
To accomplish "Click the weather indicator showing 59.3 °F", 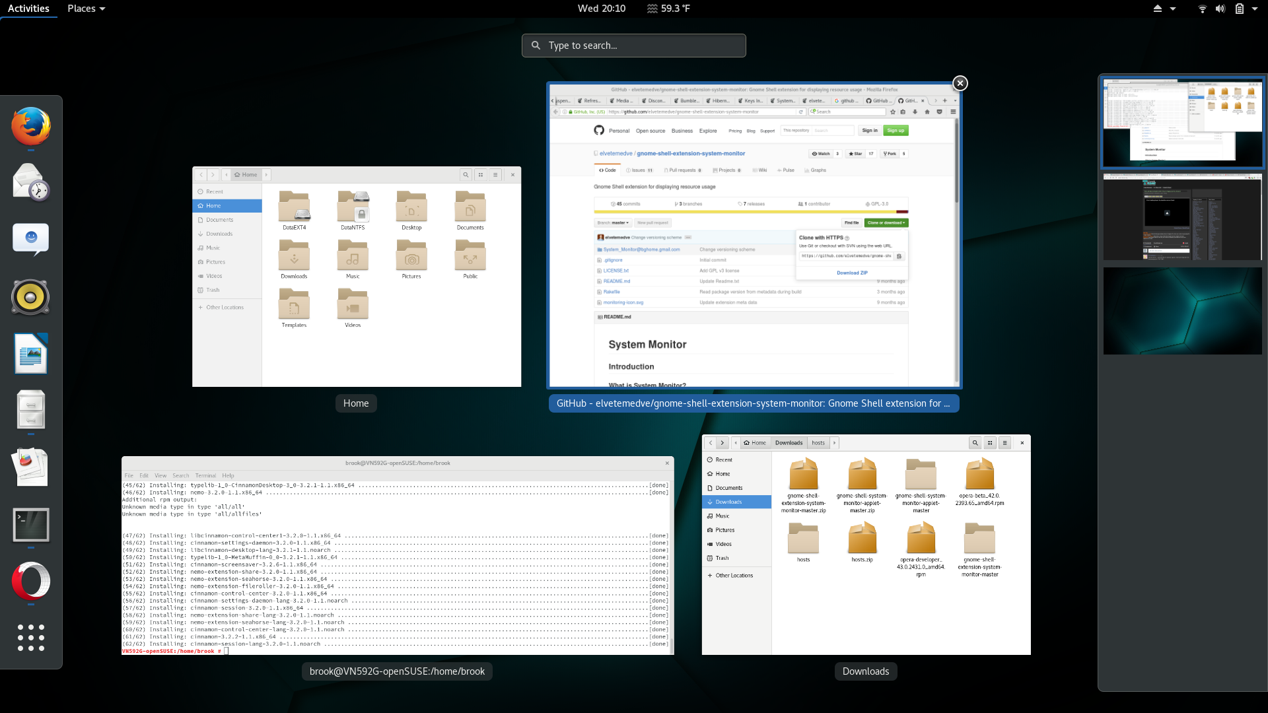I will pos(668,9).
